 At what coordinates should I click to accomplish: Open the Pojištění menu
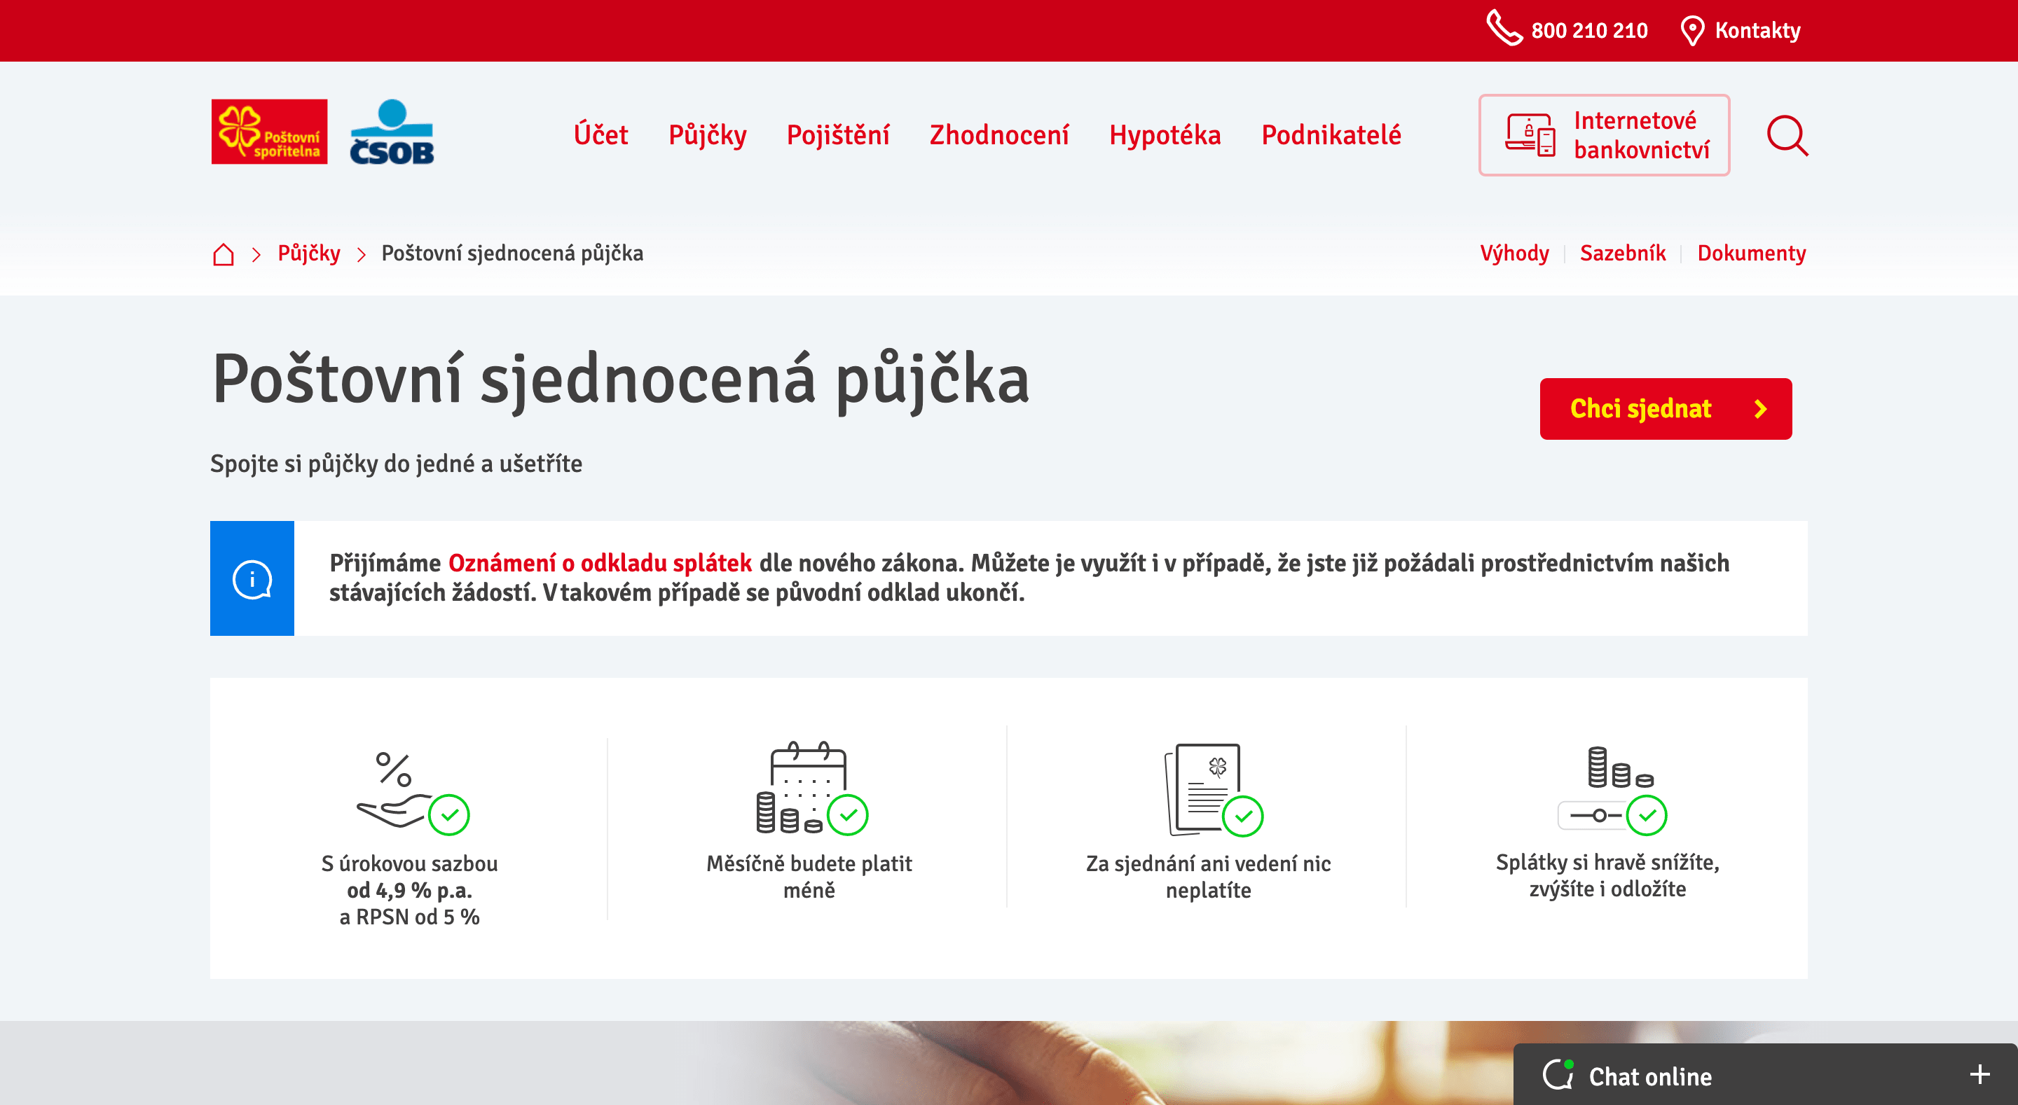click(x=837, y=137)
